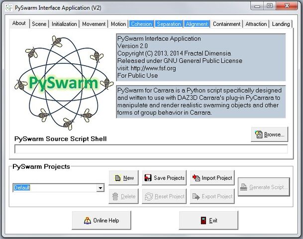Click the Browse button
This screenshot has width=303, height=239.
(x=270, y=134)
